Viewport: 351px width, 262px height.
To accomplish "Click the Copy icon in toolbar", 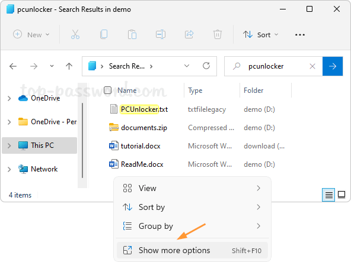I will [x=104, y=35].
